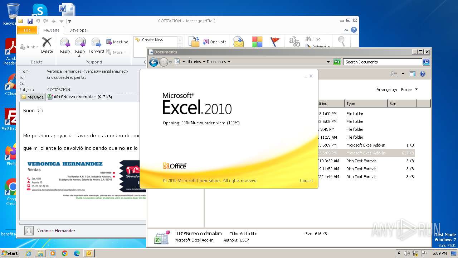Viewport: 458px width, 258px height.
Task: Click Undo in Outlook quick access toolbar
Action: [38, 21]
